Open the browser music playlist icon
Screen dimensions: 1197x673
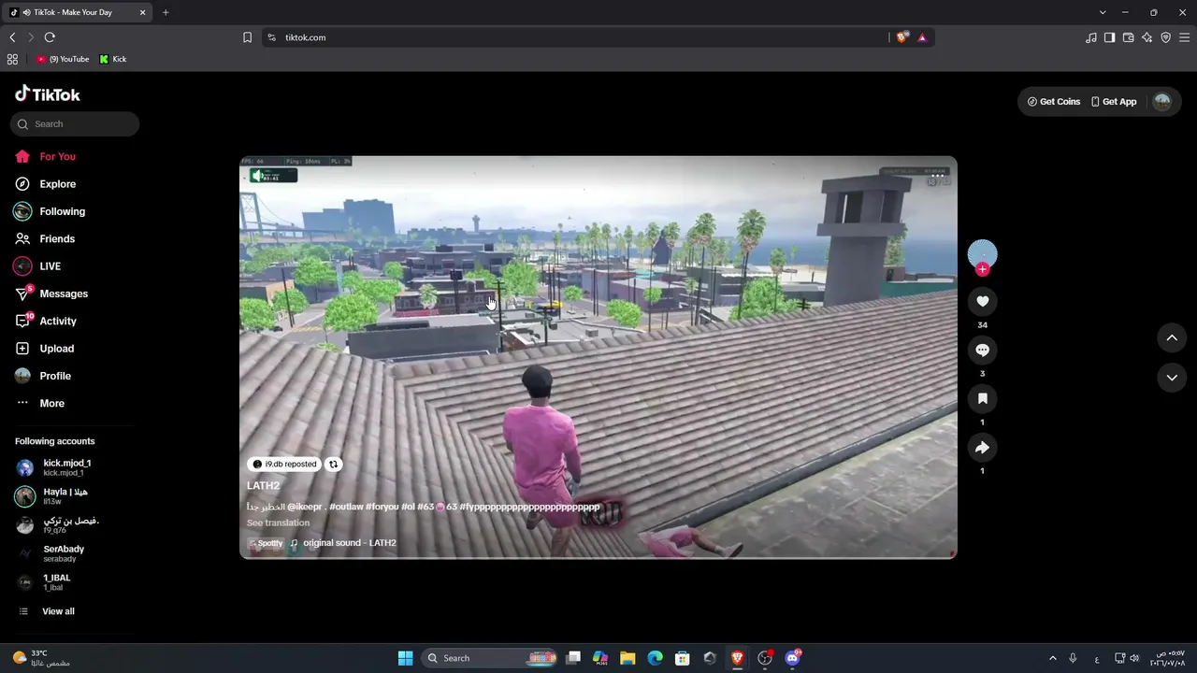[x=1090, y=37]
